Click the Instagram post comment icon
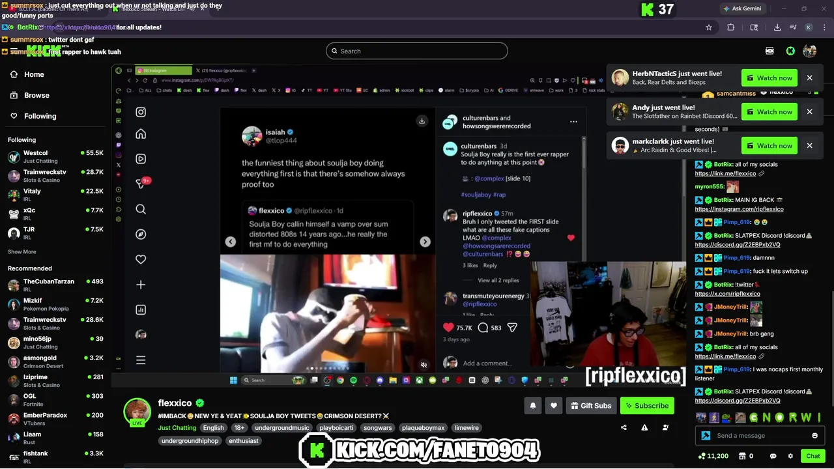 (483, 328)
